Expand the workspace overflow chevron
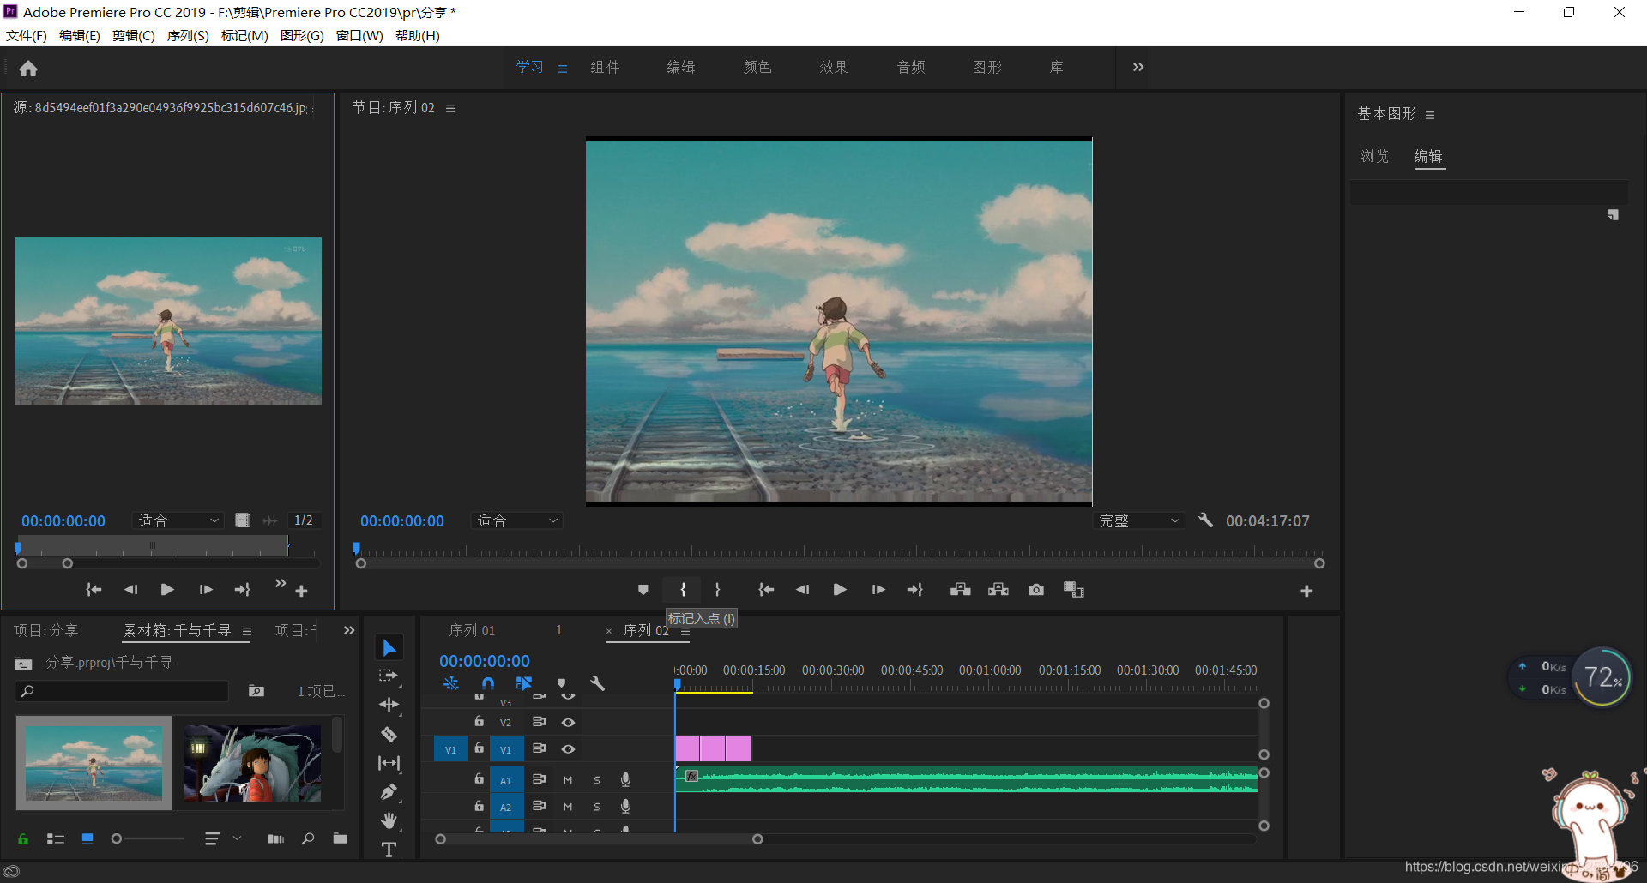 (1138, 67)
